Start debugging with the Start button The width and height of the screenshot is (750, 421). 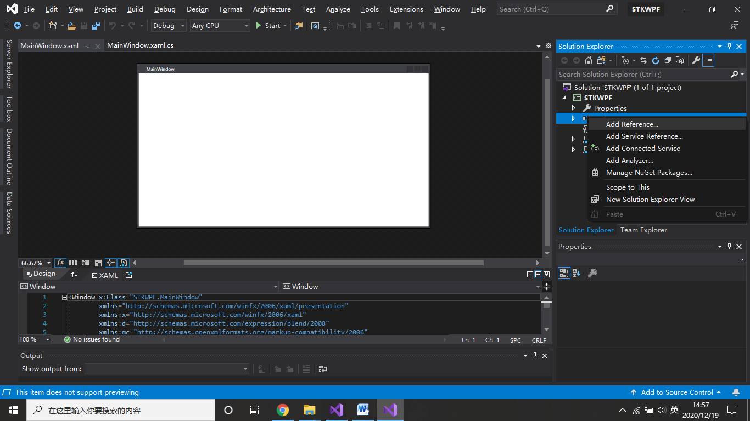pyautogui.click(x=268, y=25)
